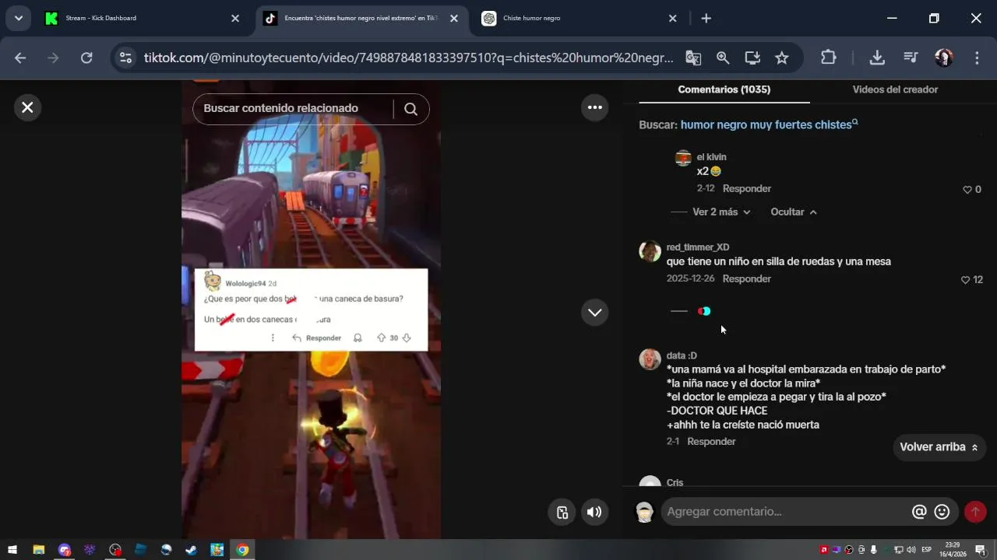Close the Chiste humor negro tab
The width and height of the screenshot is (997, 560).
[x=673, y=18]
